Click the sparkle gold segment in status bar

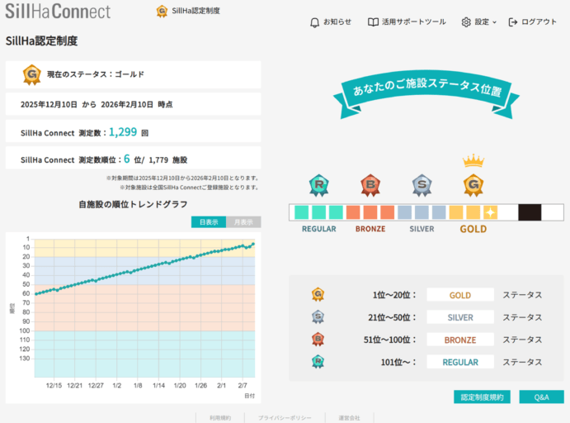click(490, 212)
